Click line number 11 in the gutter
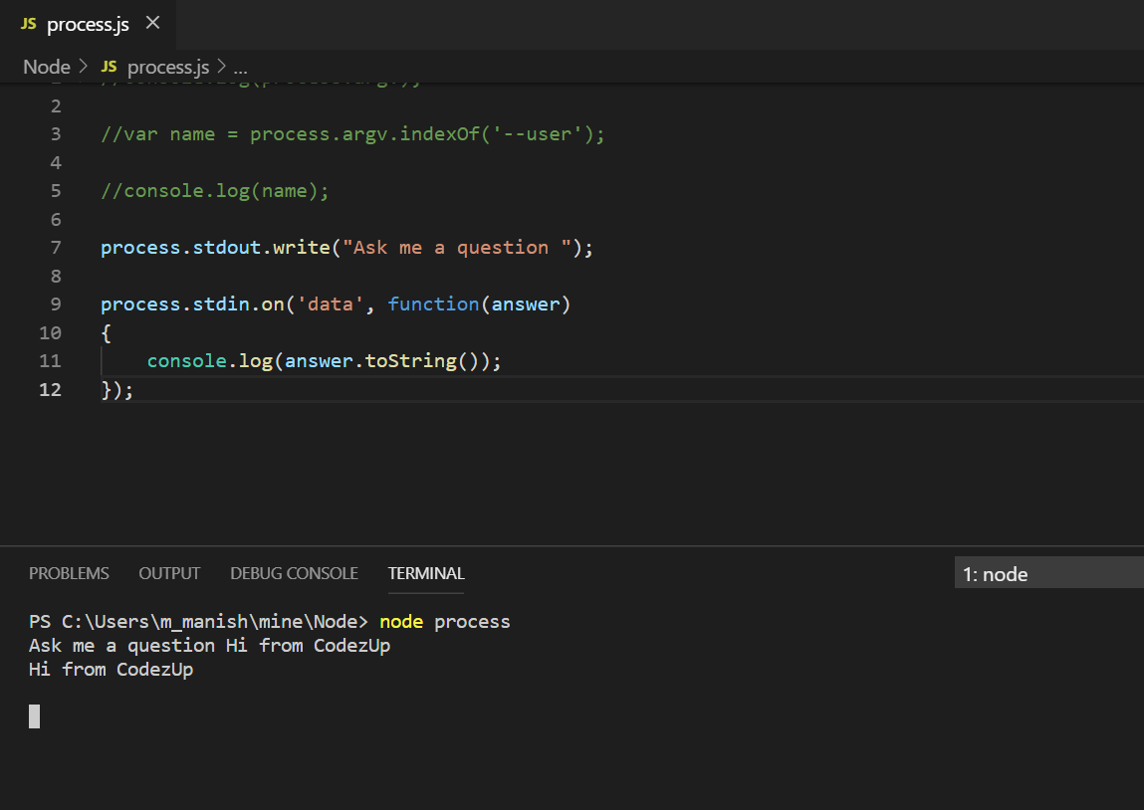1144x810 pixels. (x=50, y=360)
